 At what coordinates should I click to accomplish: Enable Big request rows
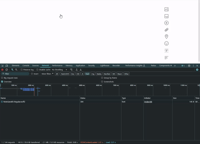(2, 78)
